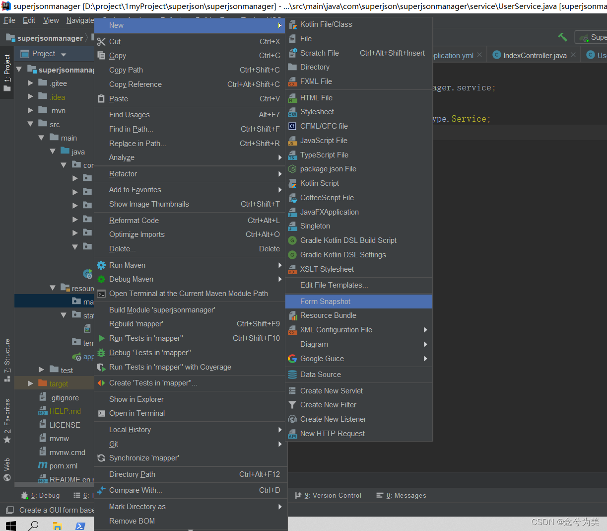Viewport: 607px width, 531px height.
Task: Open the Z: Structure side panel
Action: (7, 360)
